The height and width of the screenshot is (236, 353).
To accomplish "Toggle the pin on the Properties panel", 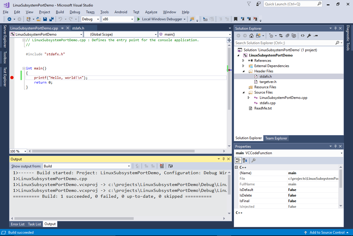I will (x=335, y=146).
